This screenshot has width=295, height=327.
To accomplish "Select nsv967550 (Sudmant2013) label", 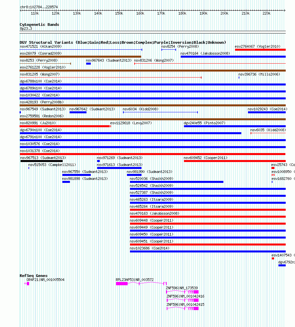I will tap(85, 172).
